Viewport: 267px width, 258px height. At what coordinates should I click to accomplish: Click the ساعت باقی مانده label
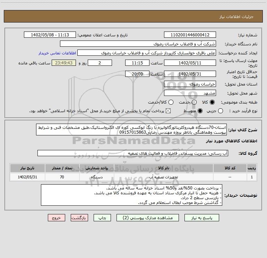pos(34,63)
